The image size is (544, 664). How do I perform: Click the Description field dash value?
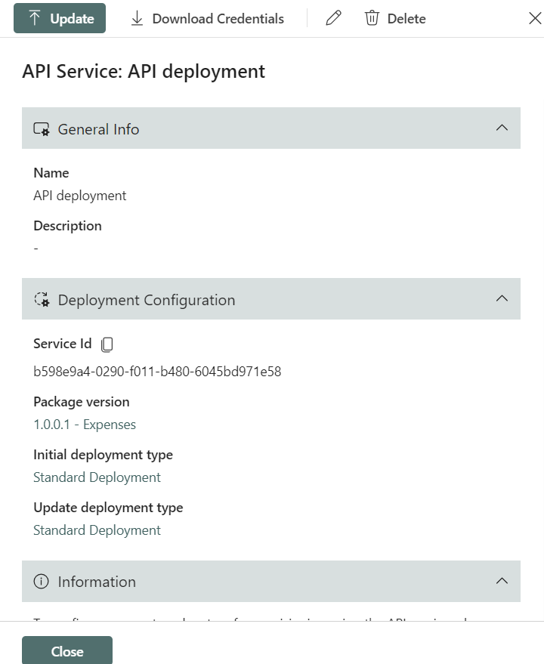(36, 249)
